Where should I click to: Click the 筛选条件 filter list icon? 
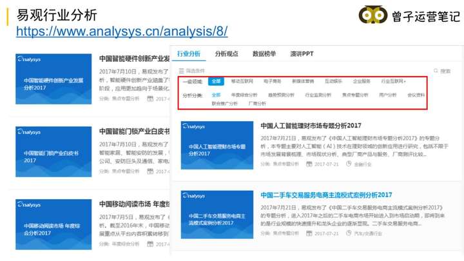181,71
